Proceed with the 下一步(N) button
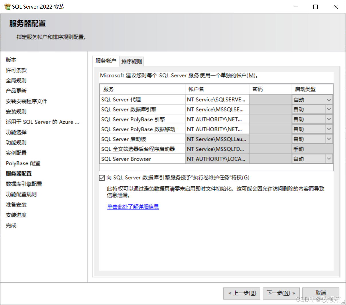 (x=281, y=293)
